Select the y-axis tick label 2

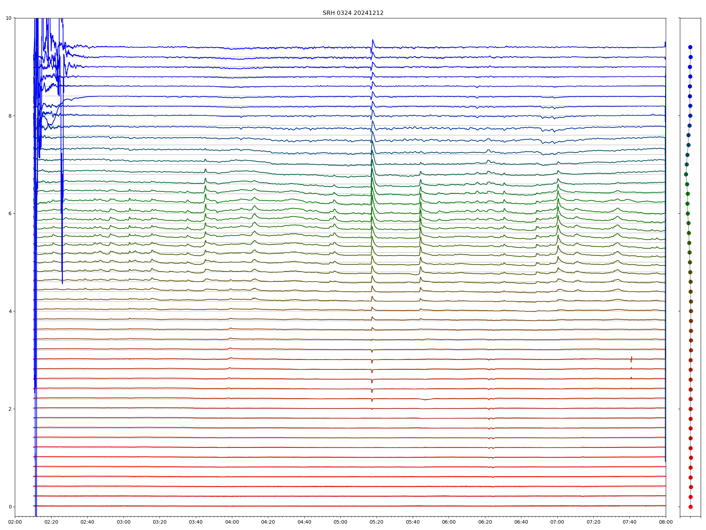pyautogui.click(x=10, y=409)
